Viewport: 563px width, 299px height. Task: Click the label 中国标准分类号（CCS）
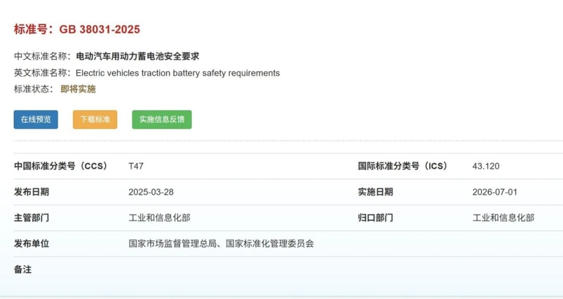[x=60, y=166]
